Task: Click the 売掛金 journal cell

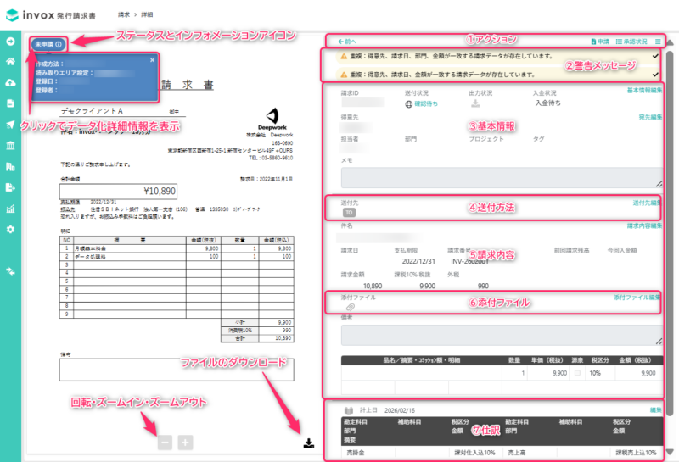Action: click(x=356, y=452)
